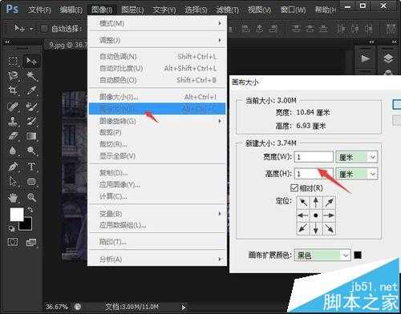The height and width of the screenshot is (314, 401).
Task: Open the 文件(F) menu
Action: (x=39, y=10)
